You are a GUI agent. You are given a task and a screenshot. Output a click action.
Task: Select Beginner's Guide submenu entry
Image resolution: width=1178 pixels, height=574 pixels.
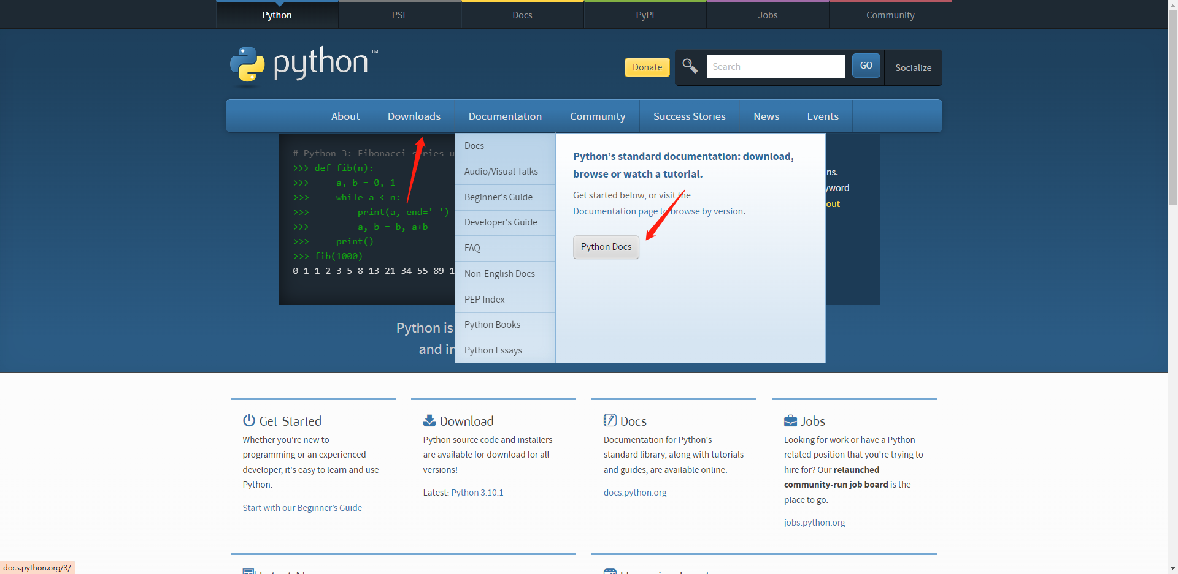505,197
